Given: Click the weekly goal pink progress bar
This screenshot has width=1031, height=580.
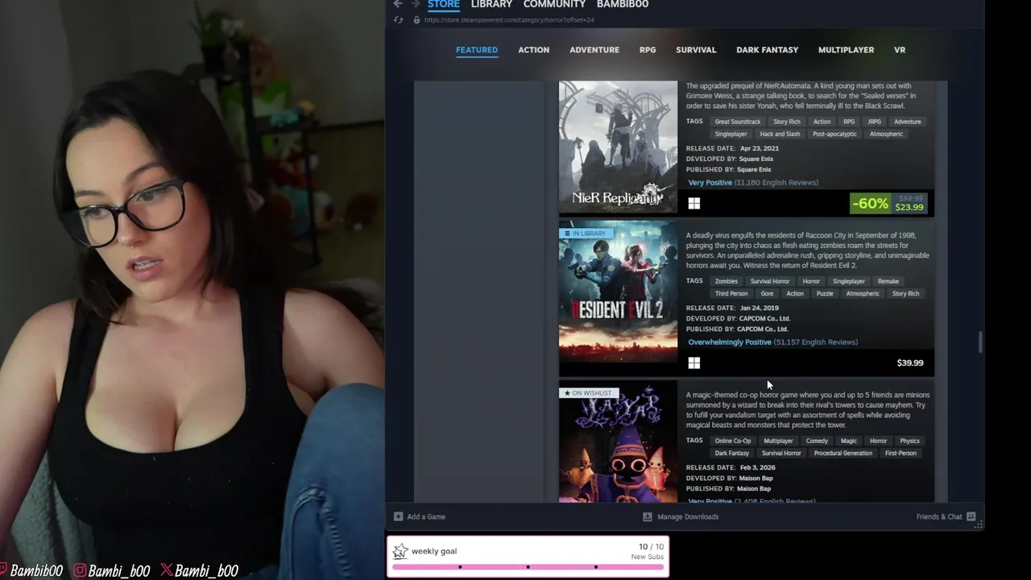Looking at the screenshot, I should [528, 567].
